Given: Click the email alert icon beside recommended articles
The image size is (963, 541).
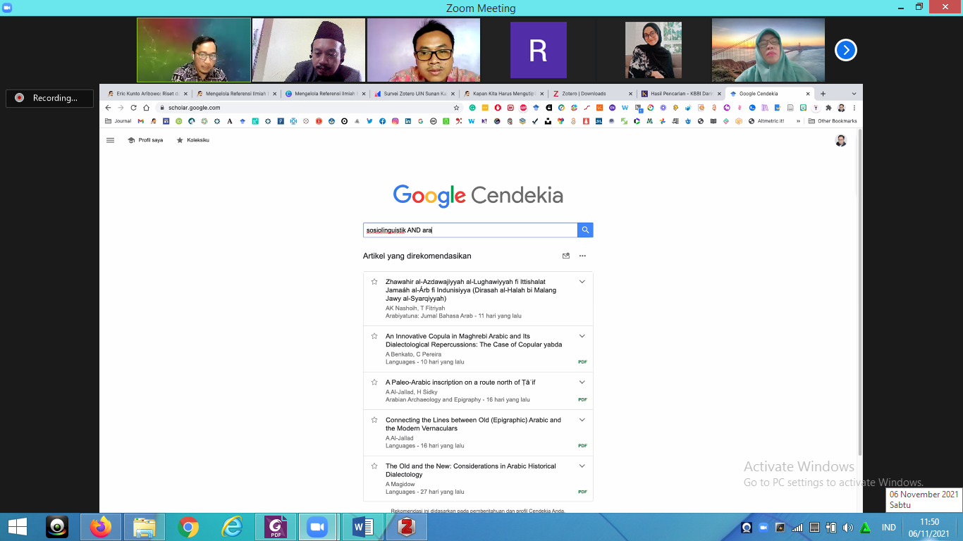Looking at the screenshot, I should coord(565,256).
